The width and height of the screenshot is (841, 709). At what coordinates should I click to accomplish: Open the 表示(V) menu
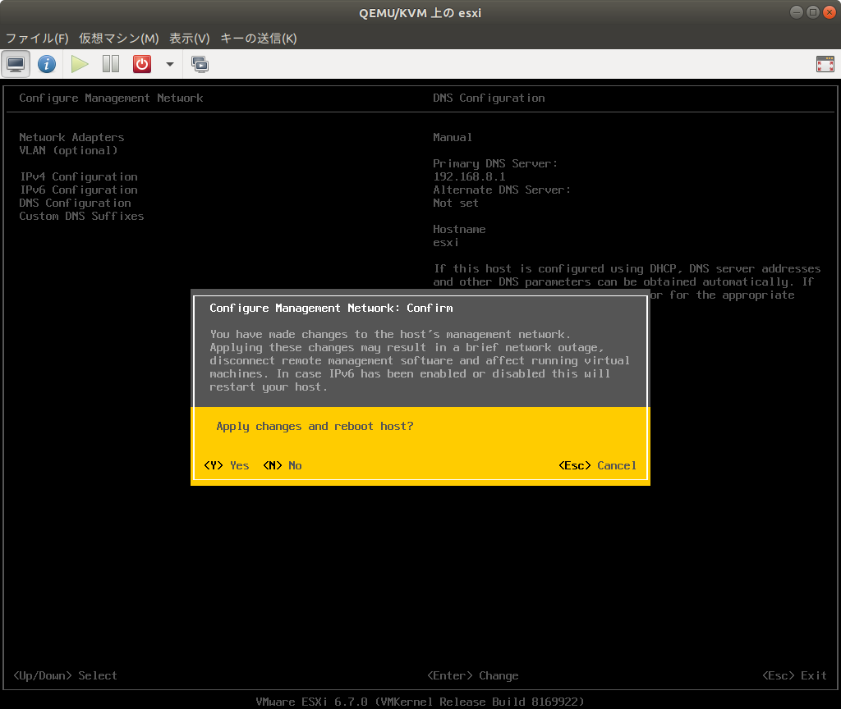point(190,38)
